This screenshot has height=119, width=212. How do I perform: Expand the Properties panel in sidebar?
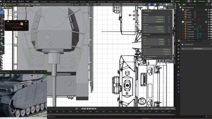pos(147,58)
